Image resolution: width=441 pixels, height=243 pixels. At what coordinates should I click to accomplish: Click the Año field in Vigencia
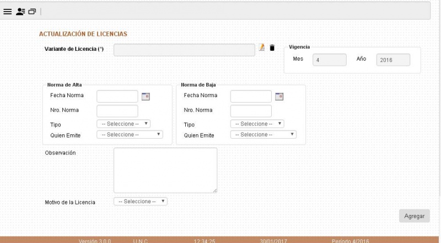[x=392, y=60]
